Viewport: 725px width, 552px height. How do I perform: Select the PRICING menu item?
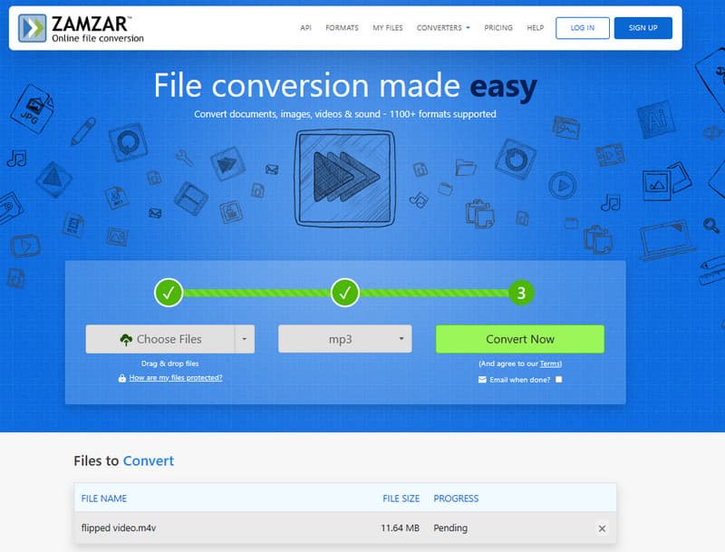(x=499, y=27)
